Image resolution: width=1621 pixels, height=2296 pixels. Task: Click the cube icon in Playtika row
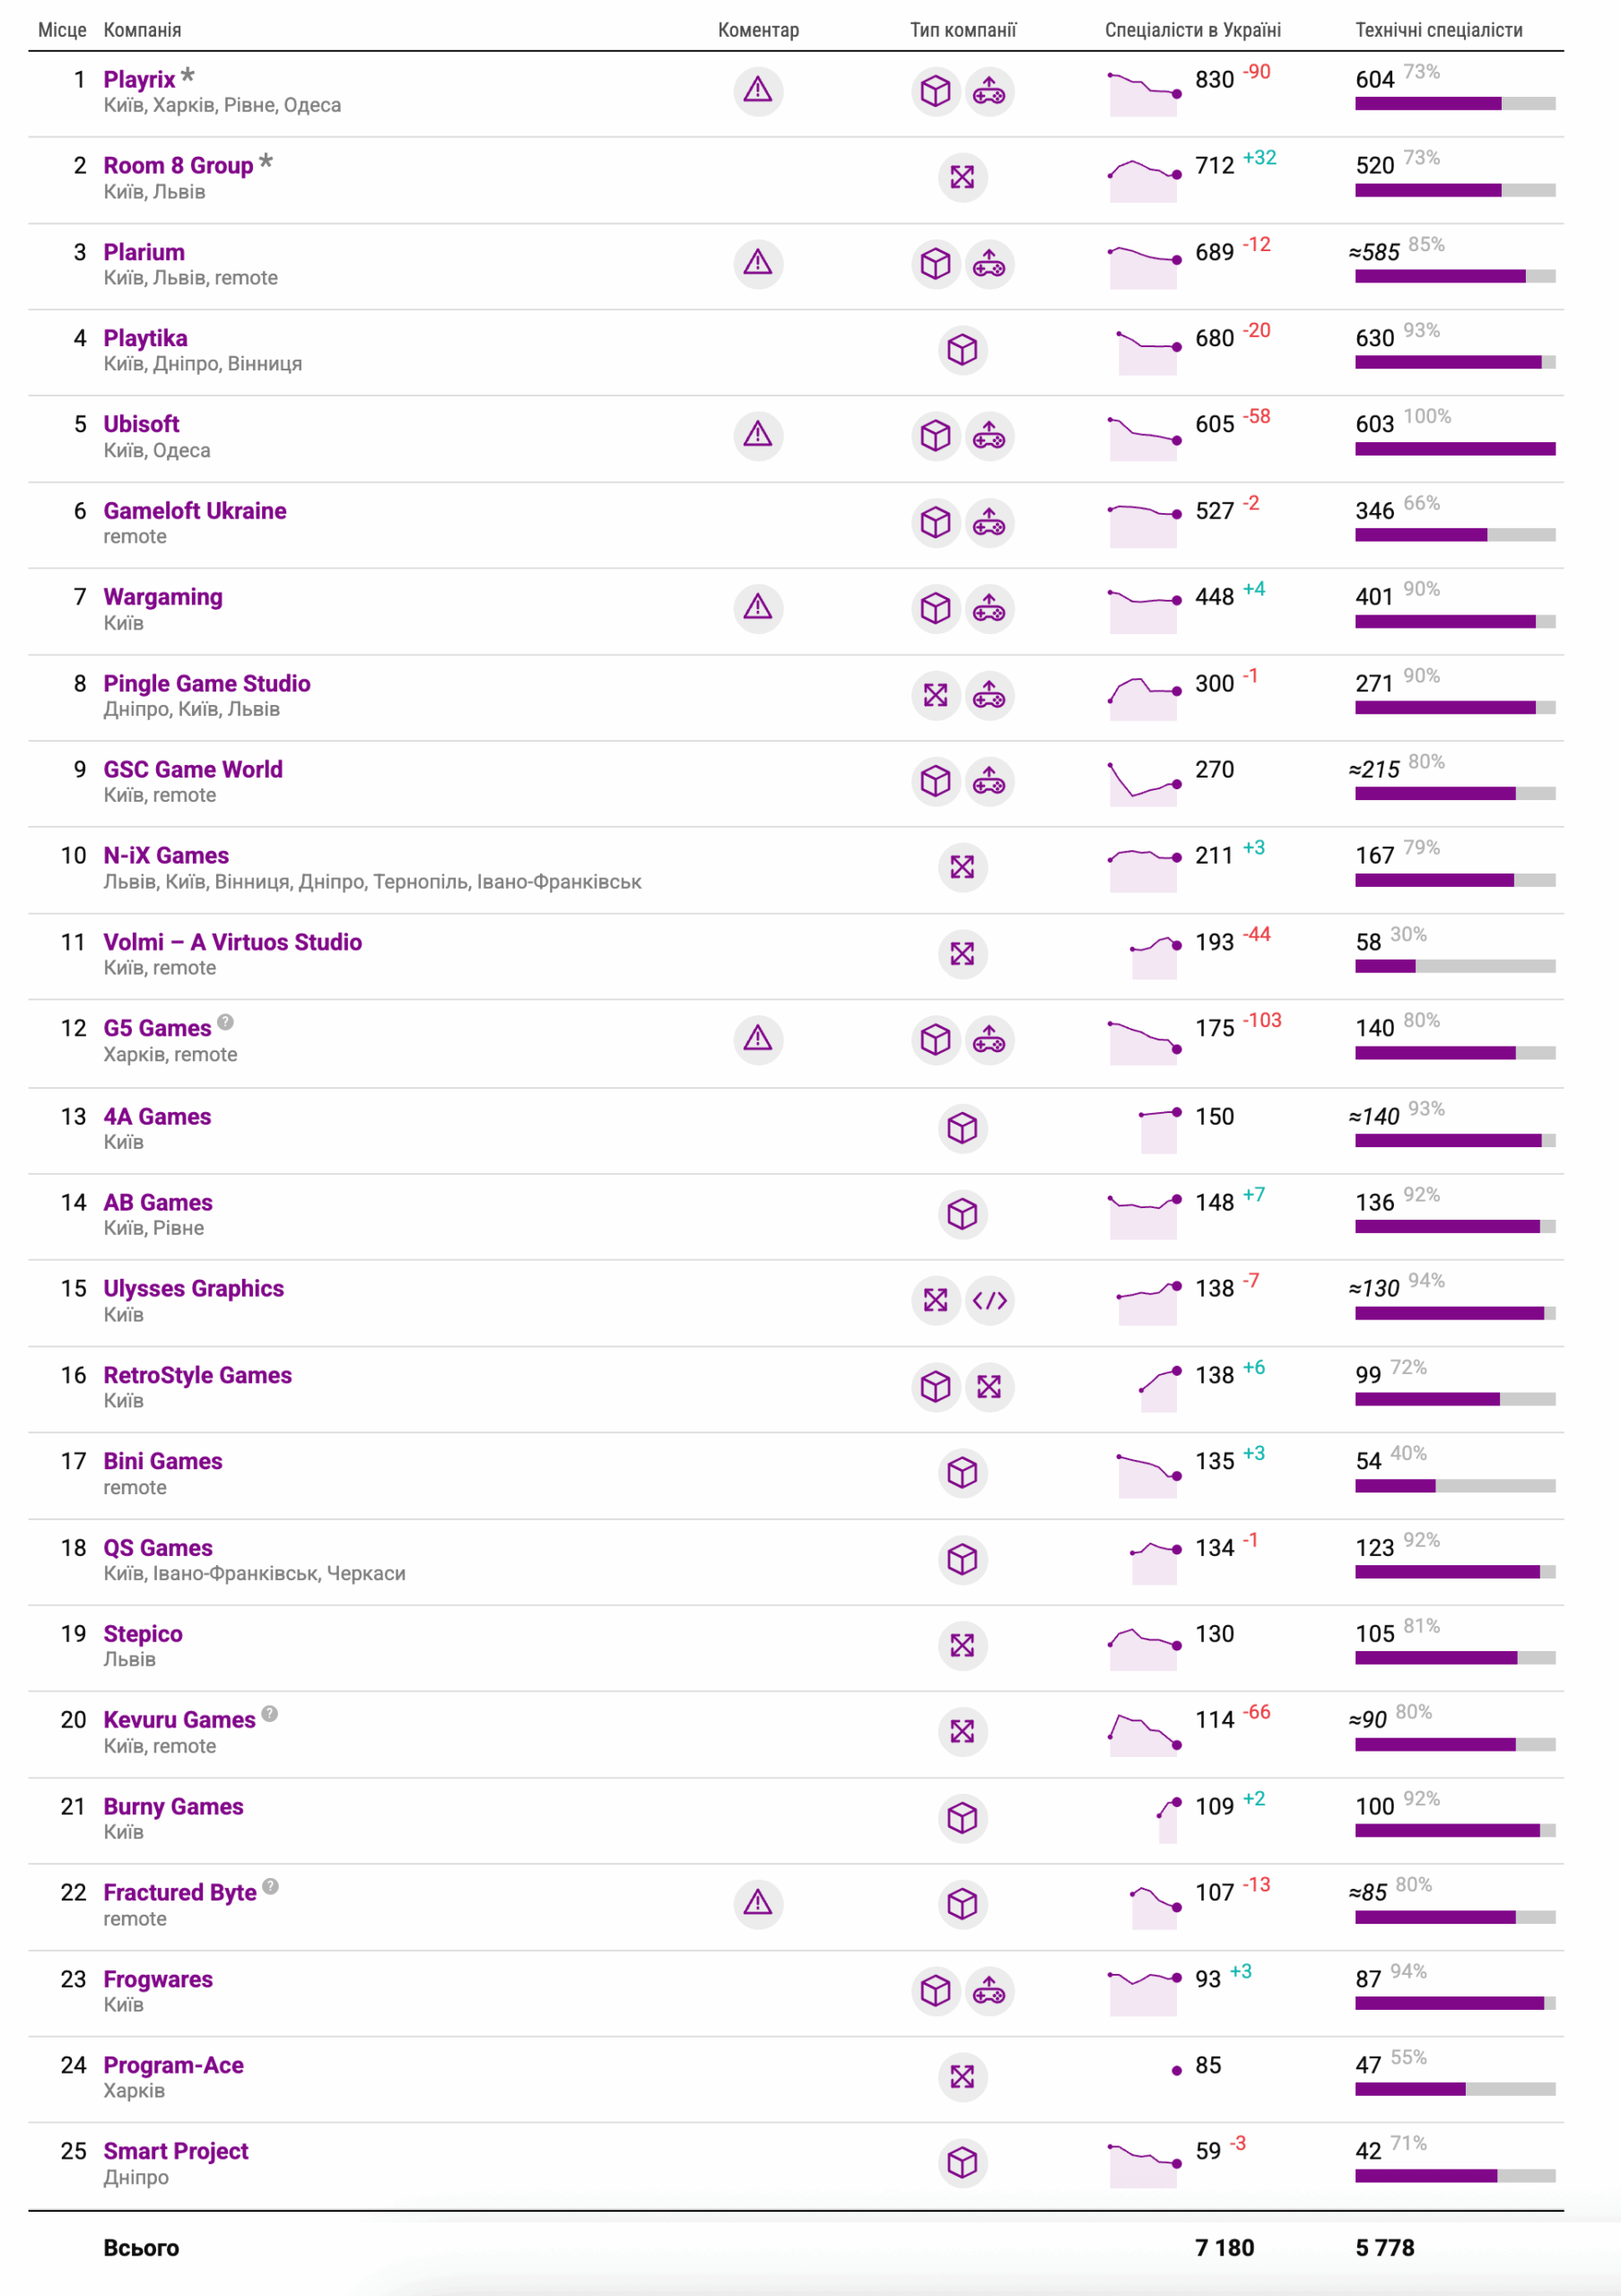tap(962, 350)
